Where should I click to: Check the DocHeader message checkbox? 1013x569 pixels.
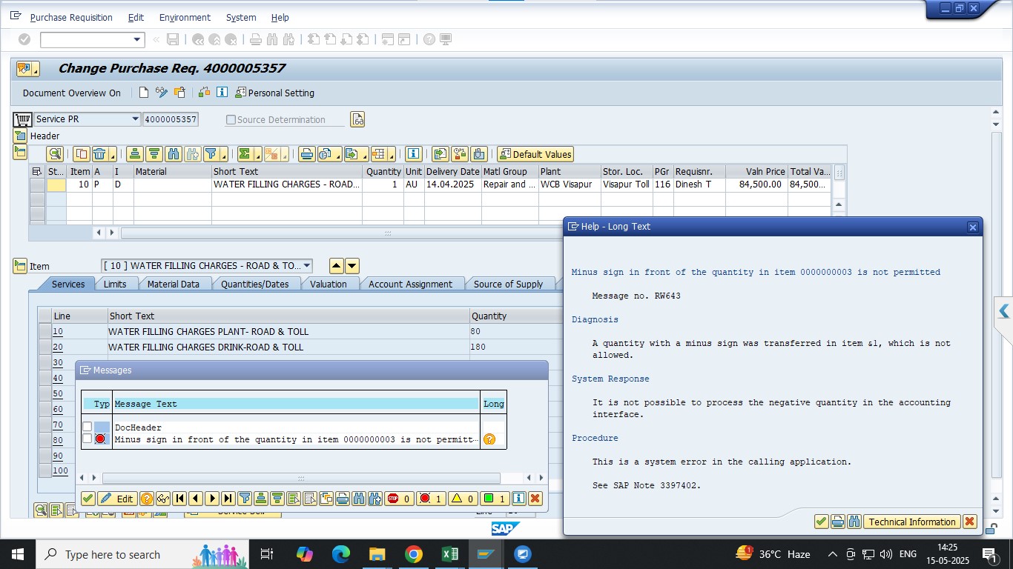pyautogui.click(x=88, y=427)
